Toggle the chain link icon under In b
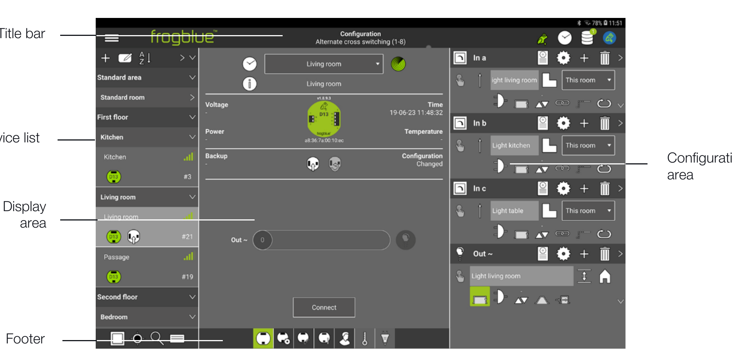The height and width of the screenshot is (358, 732). tap(562, 168)
